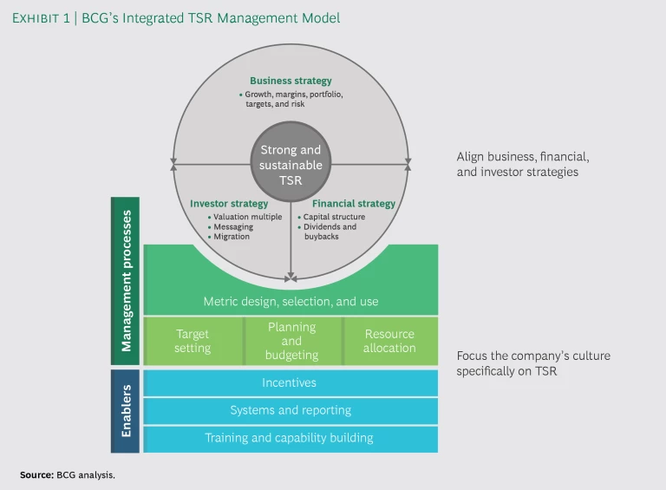Select the Business strategy heading
The height and width of the screenshot is (490, 666).
(291, 81)
